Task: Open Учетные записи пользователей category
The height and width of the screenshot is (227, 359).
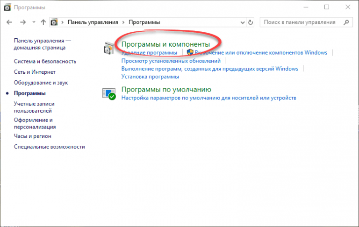Action: coord(34,107)
